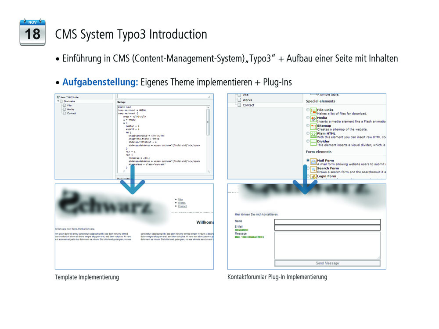This screenshot has height=329, width=439.
Task: Select Contact page in right page tree
Action: [248, 105]
